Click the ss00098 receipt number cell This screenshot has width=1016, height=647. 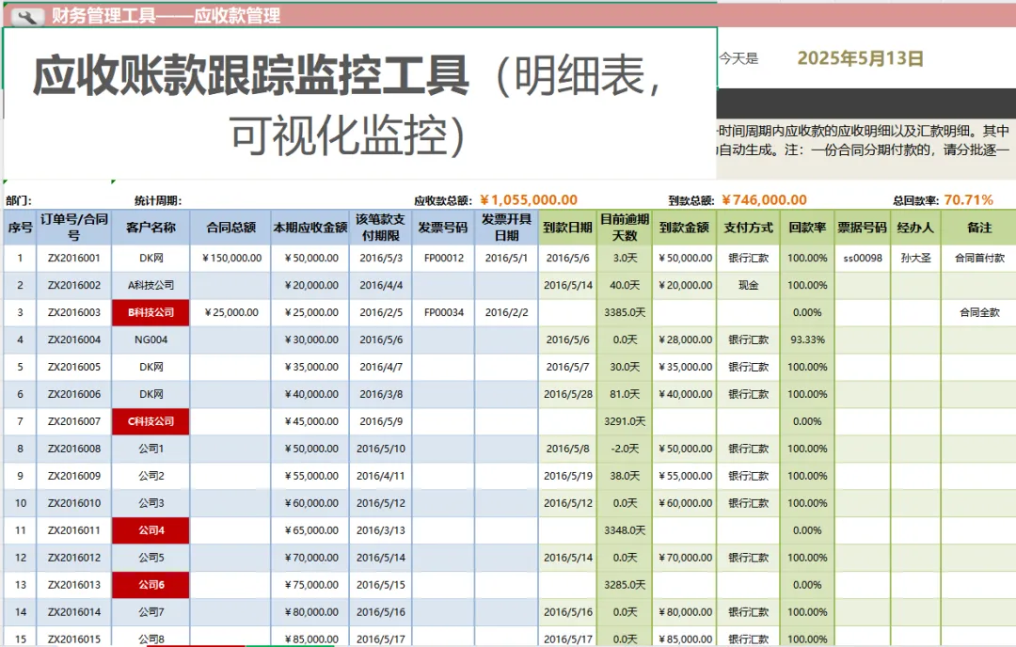pyautogui.click(x=863, y=258)
